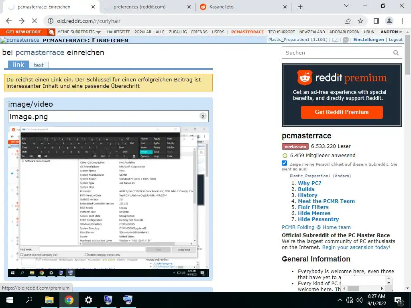Click the 'Begin your ascension today!' link
411x308 pixels.
click(356, 247)
